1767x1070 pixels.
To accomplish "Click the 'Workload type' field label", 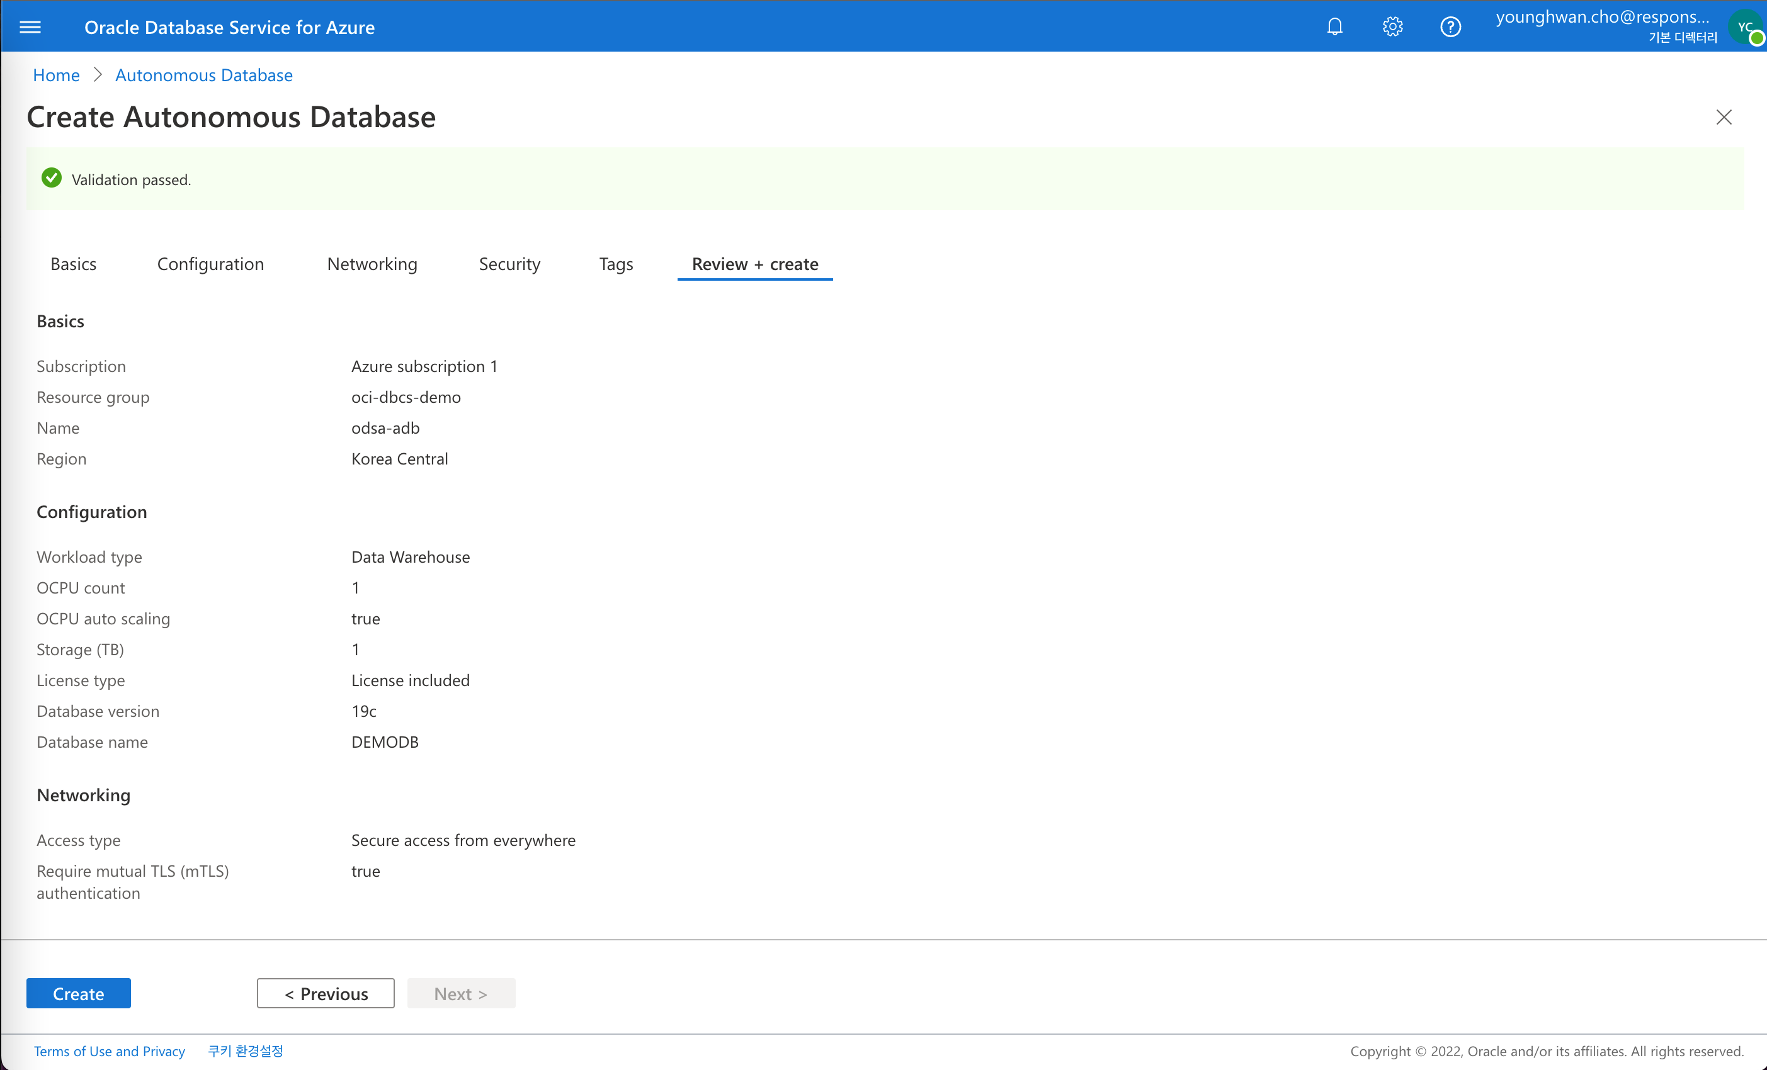I will [x=89, y=557].
